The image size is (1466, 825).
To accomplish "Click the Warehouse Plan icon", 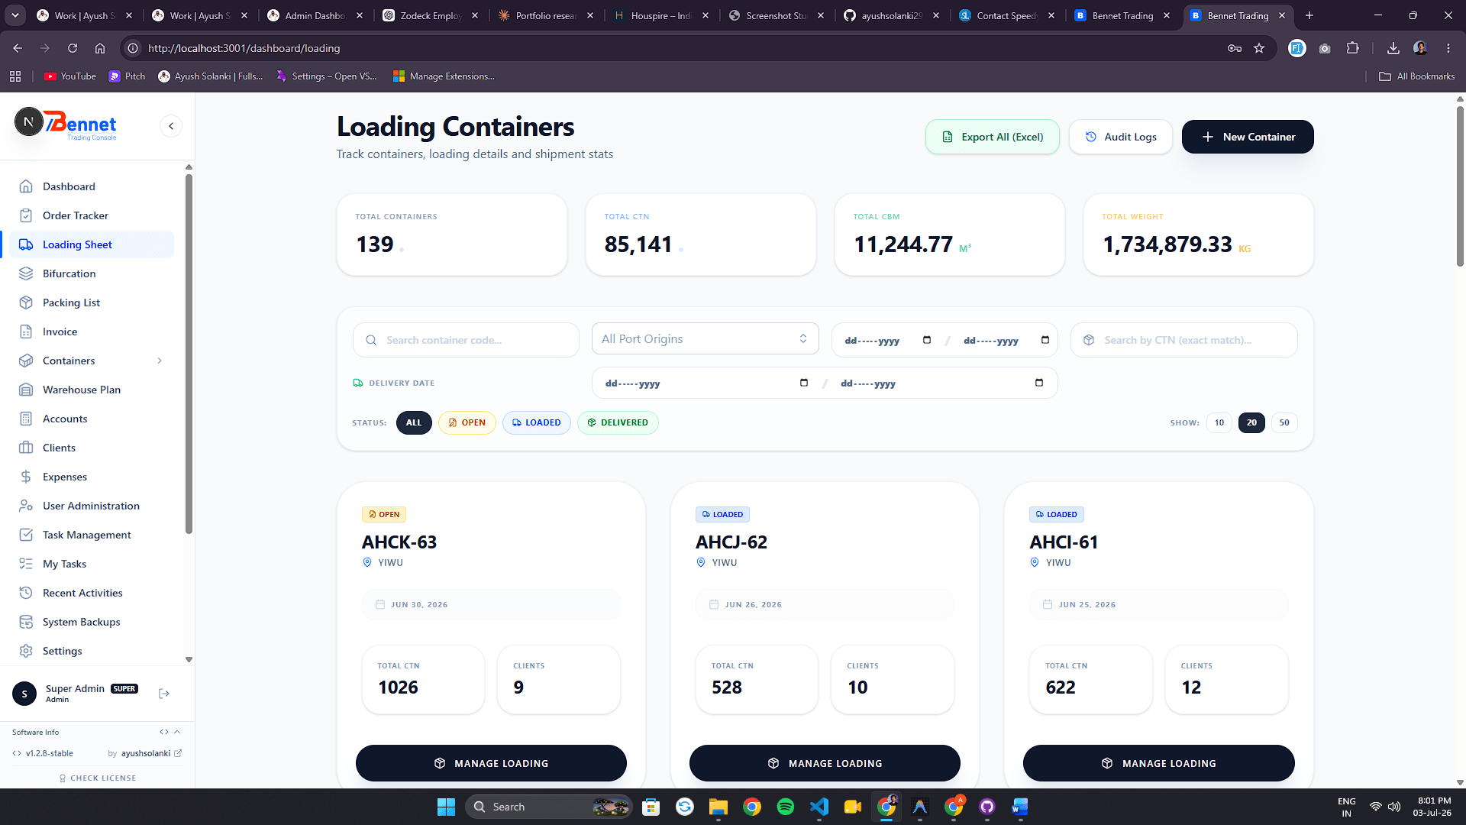I will 26,390.
